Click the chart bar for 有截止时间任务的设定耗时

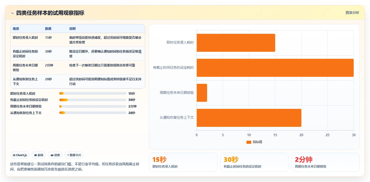tap(275, 68)
